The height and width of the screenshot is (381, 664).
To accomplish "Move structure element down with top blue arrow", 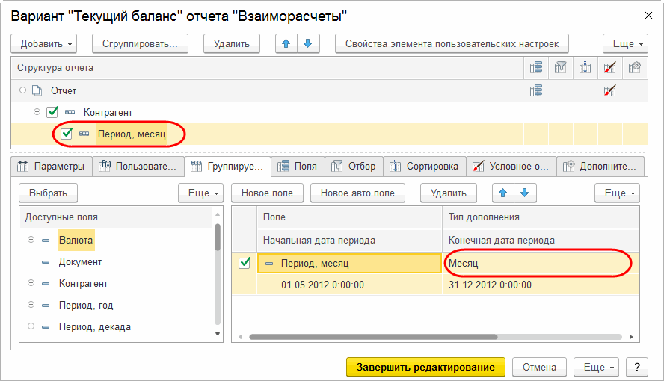I will [x=308, y=43].
